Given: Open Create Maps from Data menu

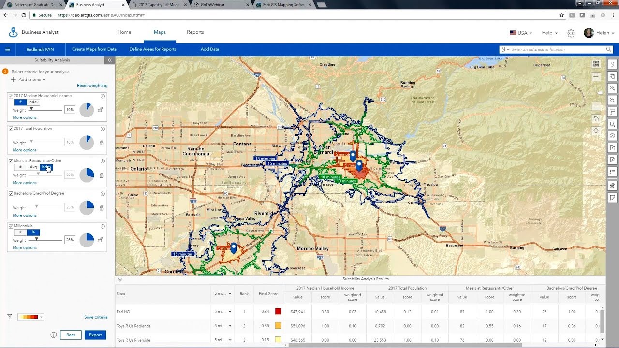Looking at the screenshot, I should pos(94,49).
